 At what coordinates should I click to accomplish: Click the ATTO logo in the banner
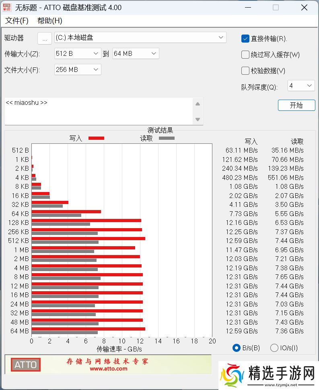[x=26, y=365]
